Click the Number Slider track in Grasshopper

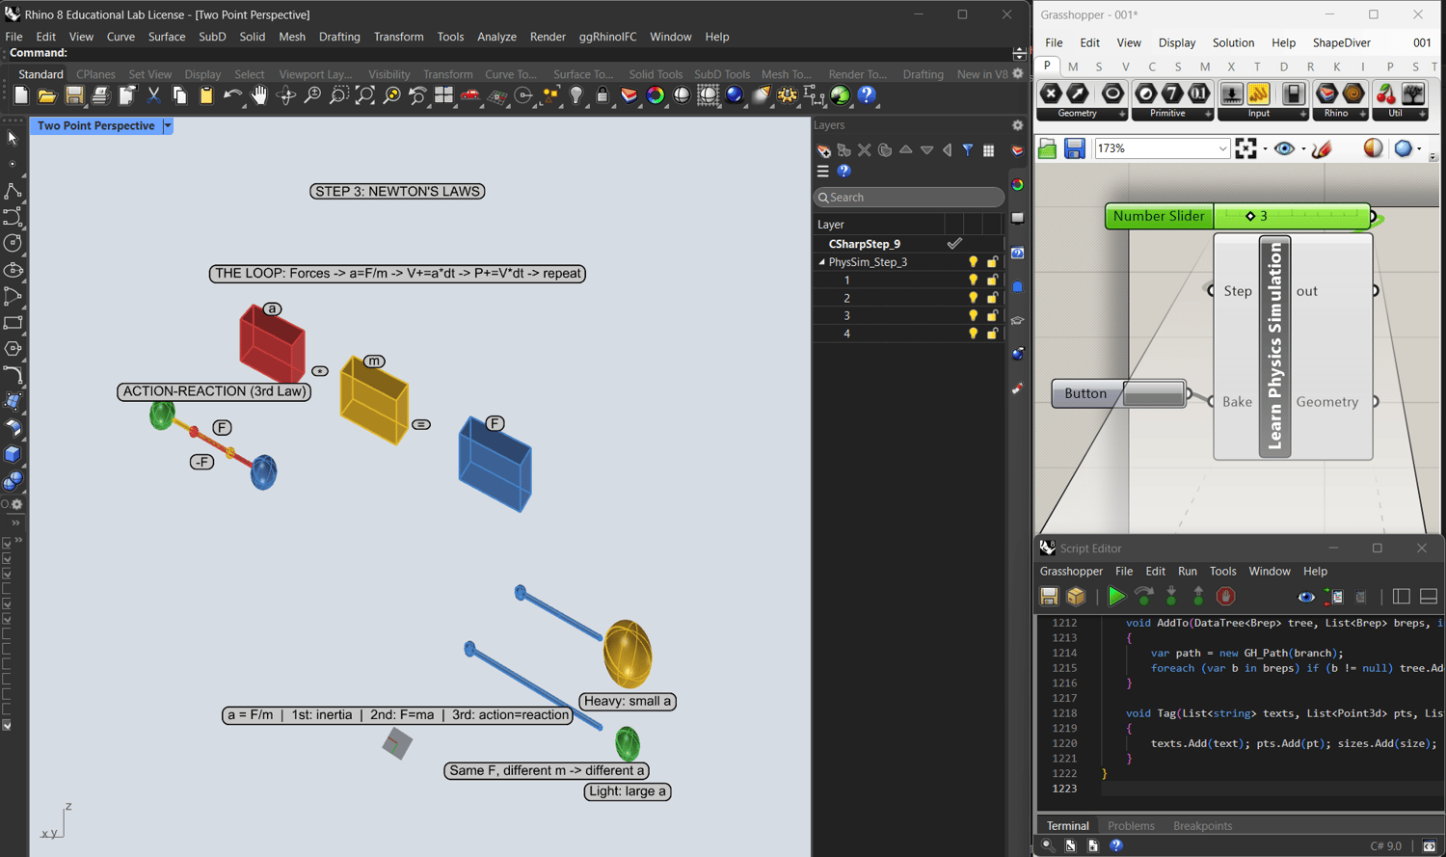[1311, 217]
